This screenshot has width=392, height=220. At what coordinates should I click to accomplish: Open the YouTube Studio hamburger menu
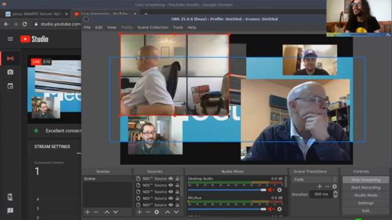click(x=10, y=39)
